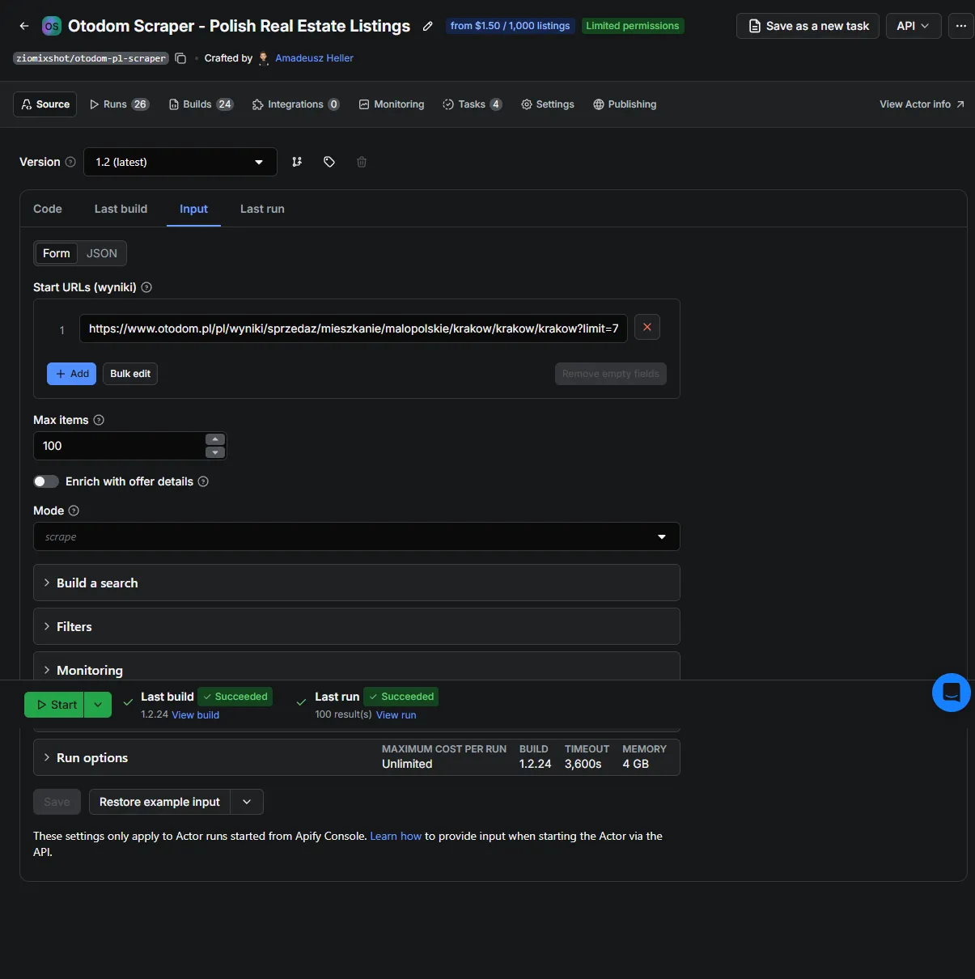The image size is (975, 979).
Task: Open the Runs 26 tab
Action: pyautogui.click(x=119, y=104)
